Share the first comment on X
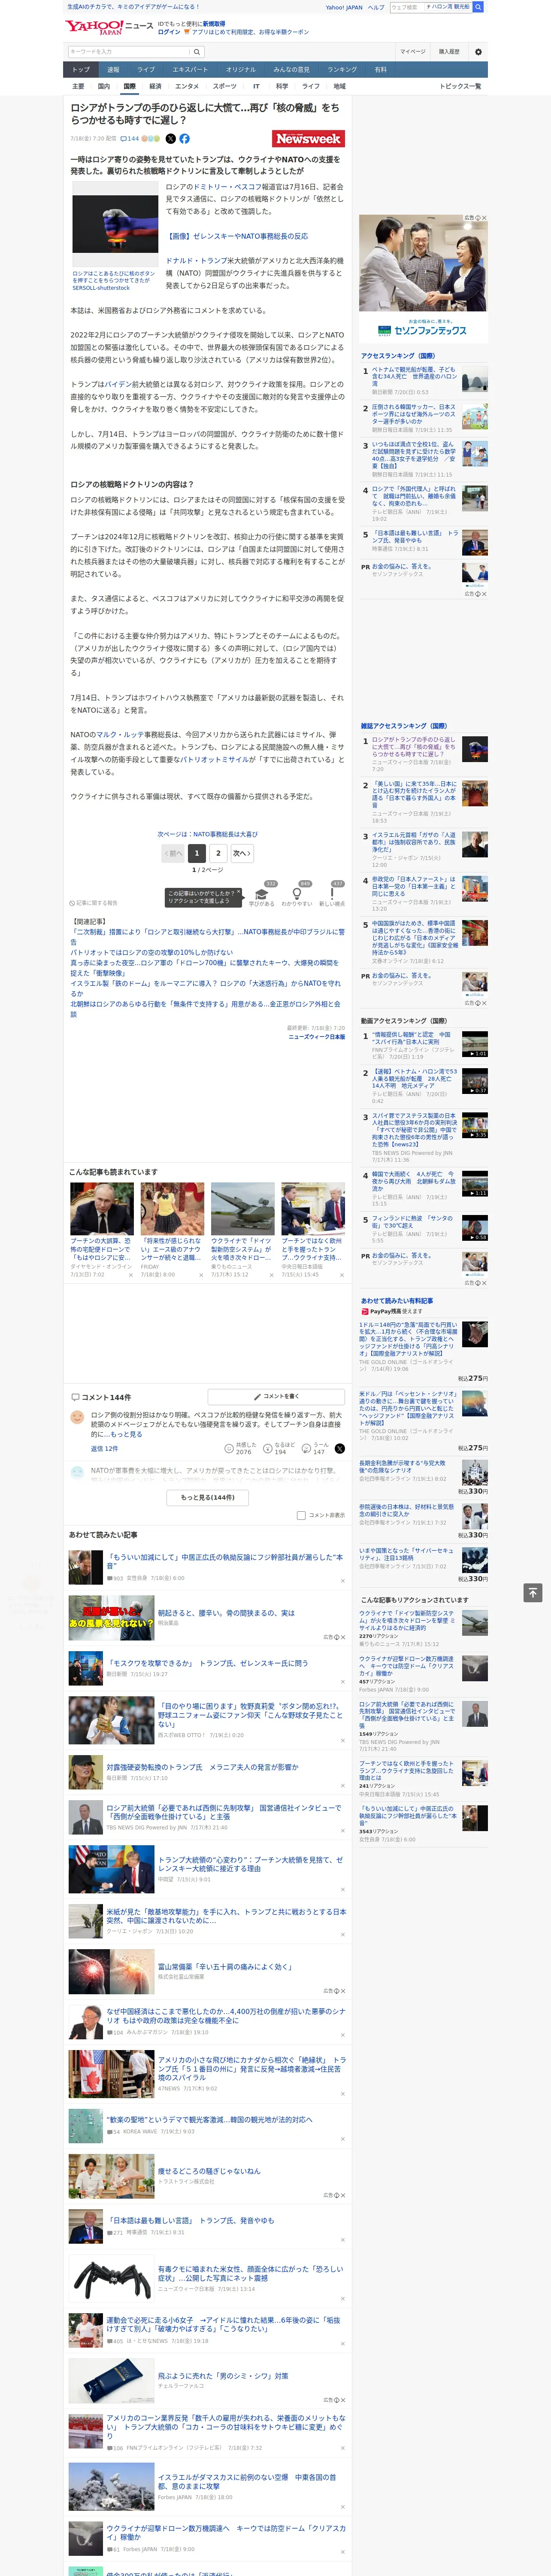551x2576 pixels. [339, 1448]
